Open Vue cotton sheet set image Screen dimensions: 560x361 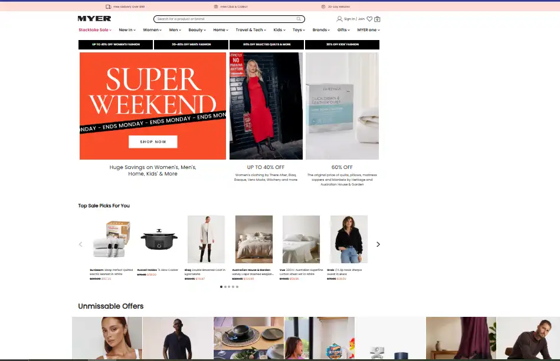click(301, 239)
